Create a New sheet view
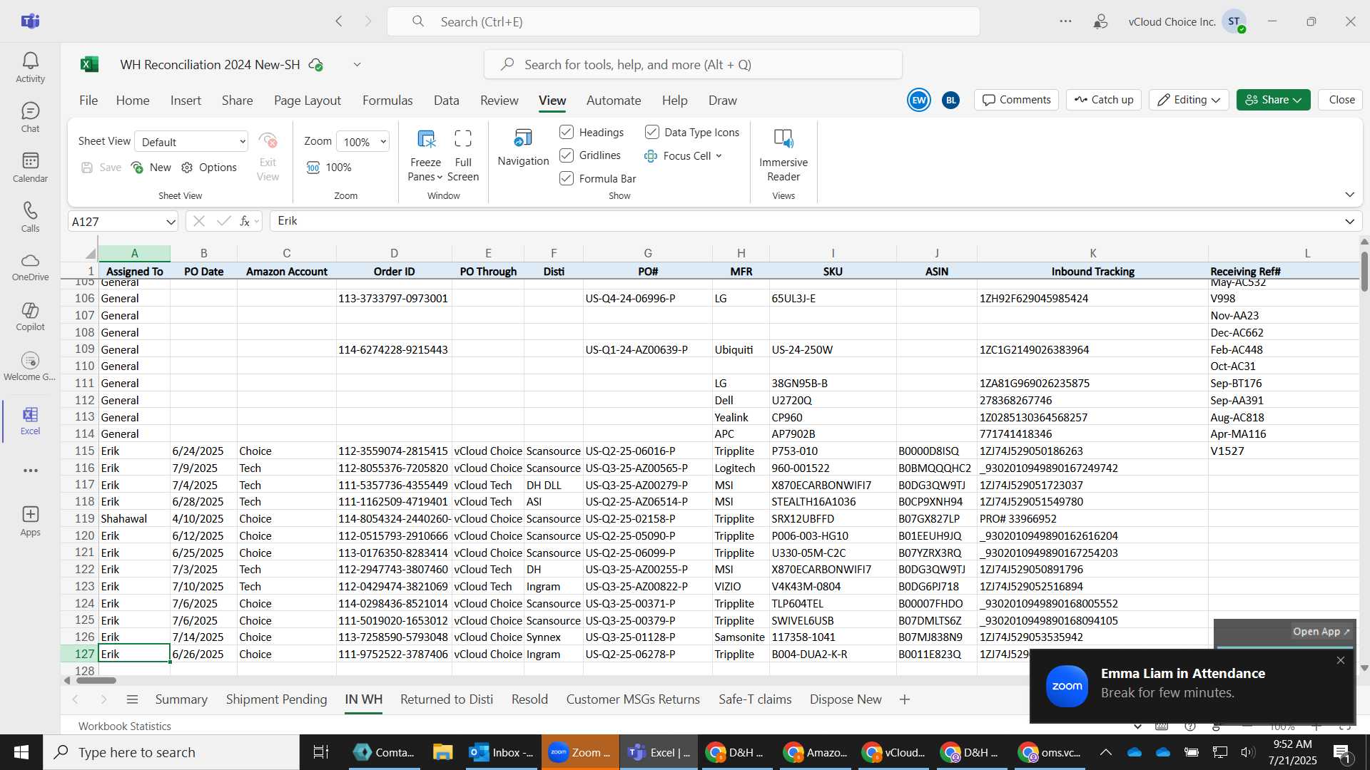 pyautogui.click(x=151, y=168)
